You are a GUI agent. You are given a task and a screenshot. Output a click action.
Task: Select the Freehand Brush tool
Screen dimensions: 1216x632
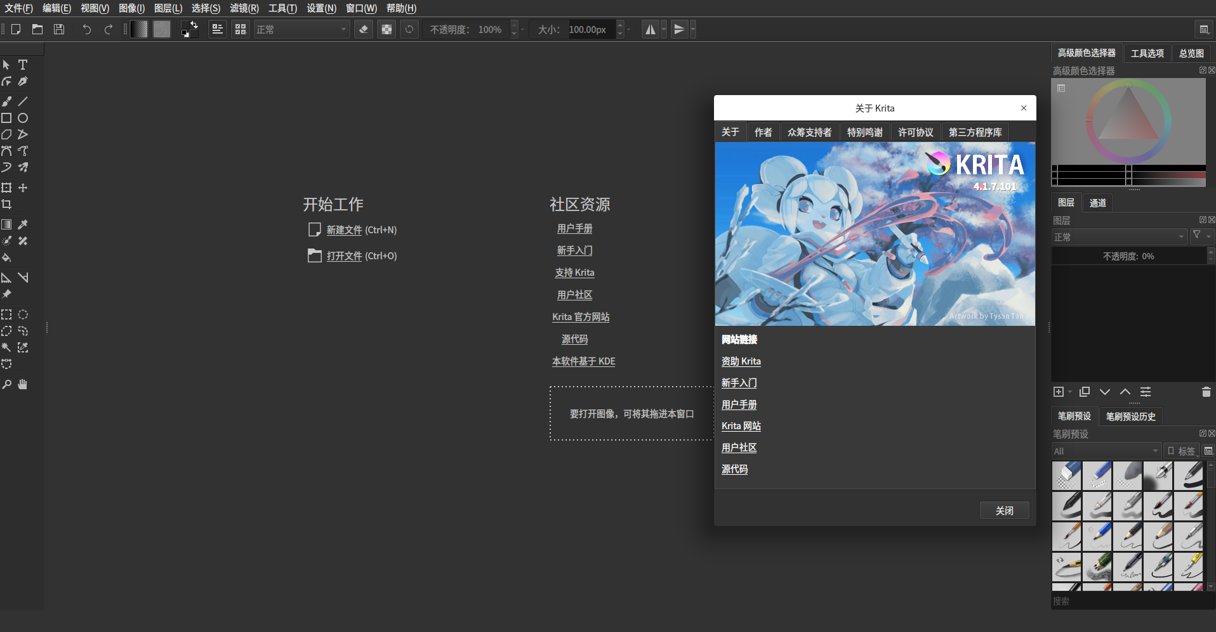tap(6, 101)
